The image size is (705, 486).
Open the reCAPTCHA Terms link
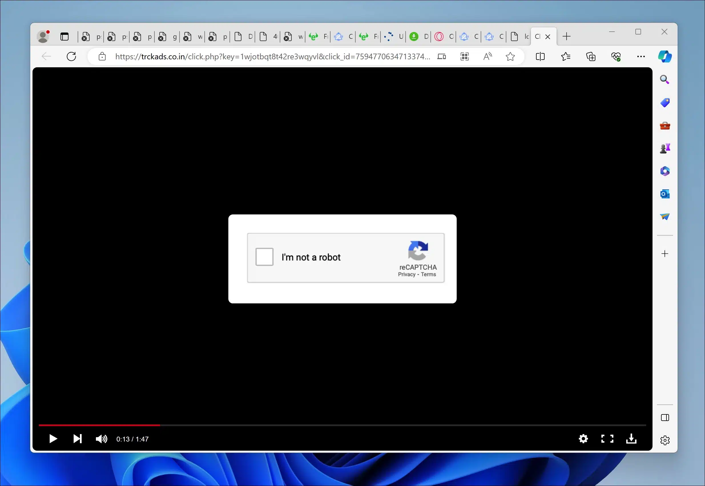point(428,274)
